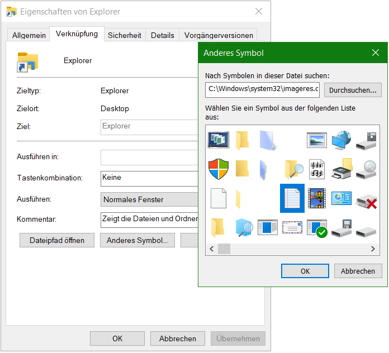389x353 pixels.
Task: Click the Tastenkombination field showing Keine
Action: [149, 179]
